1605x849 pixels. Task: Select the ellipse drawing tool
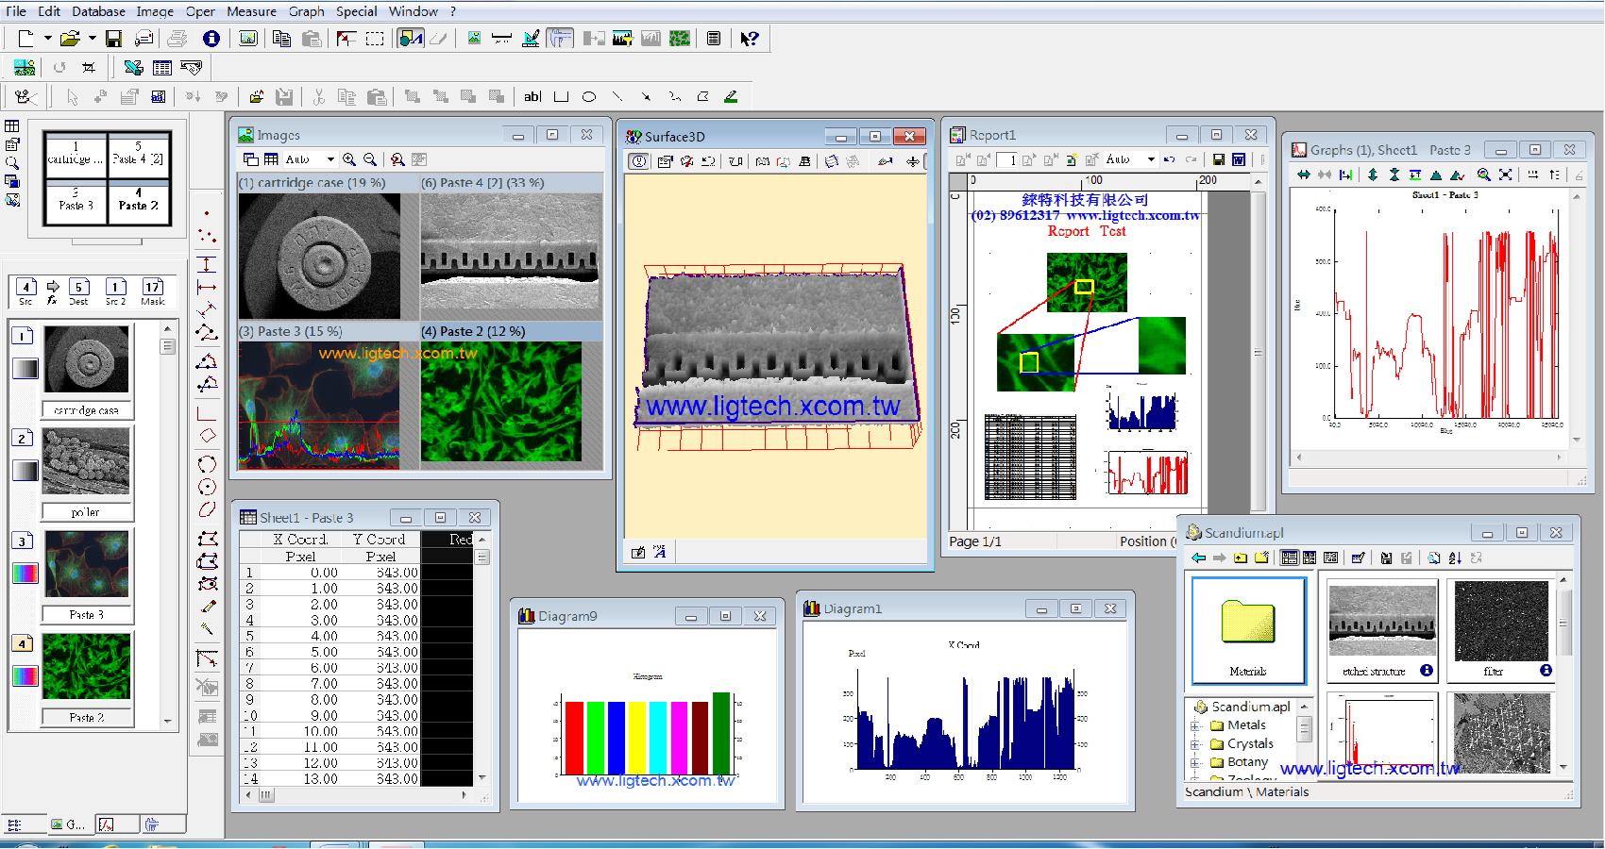(x=589, y=96)
